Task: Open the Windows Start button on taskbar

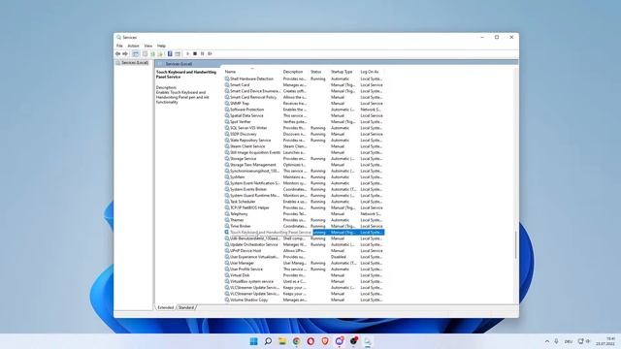Action: 253,341
